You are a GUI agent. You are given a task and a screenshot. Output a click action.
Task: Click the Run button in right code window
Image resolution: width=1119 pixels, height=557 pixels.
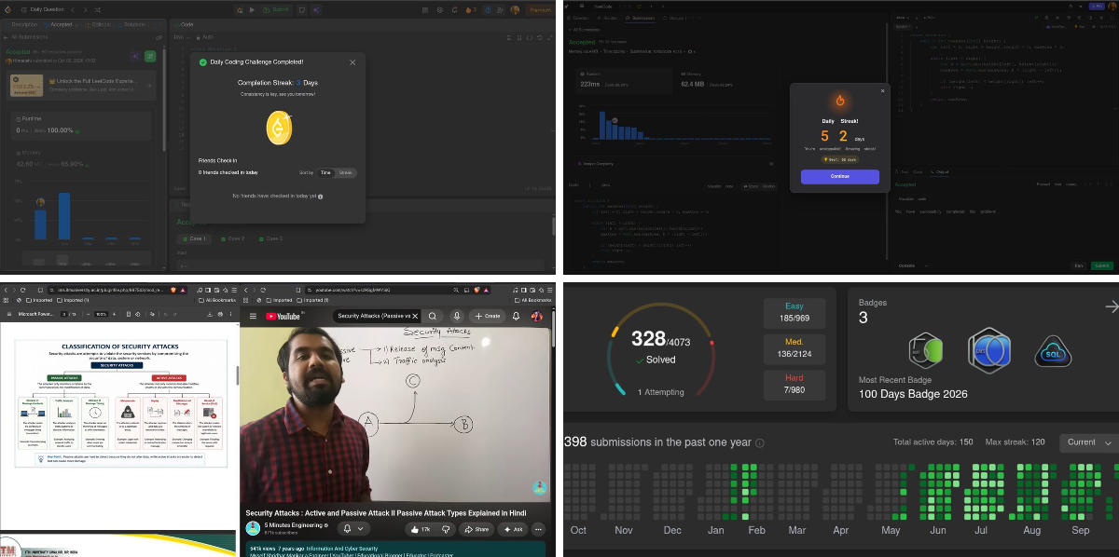tap(1079, 265)
